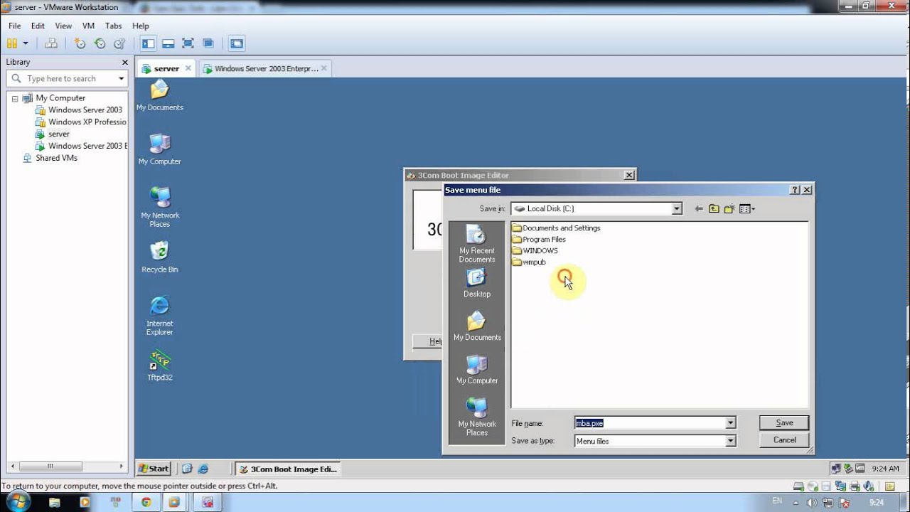Screen dimensions: 910x512
Task: Open Chrome from host taskbar
Action: pos(146,502)
